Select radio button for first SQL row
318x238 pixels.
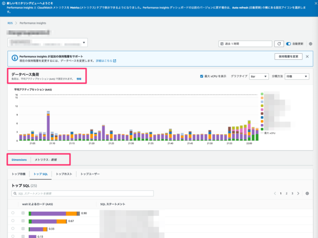13,213
